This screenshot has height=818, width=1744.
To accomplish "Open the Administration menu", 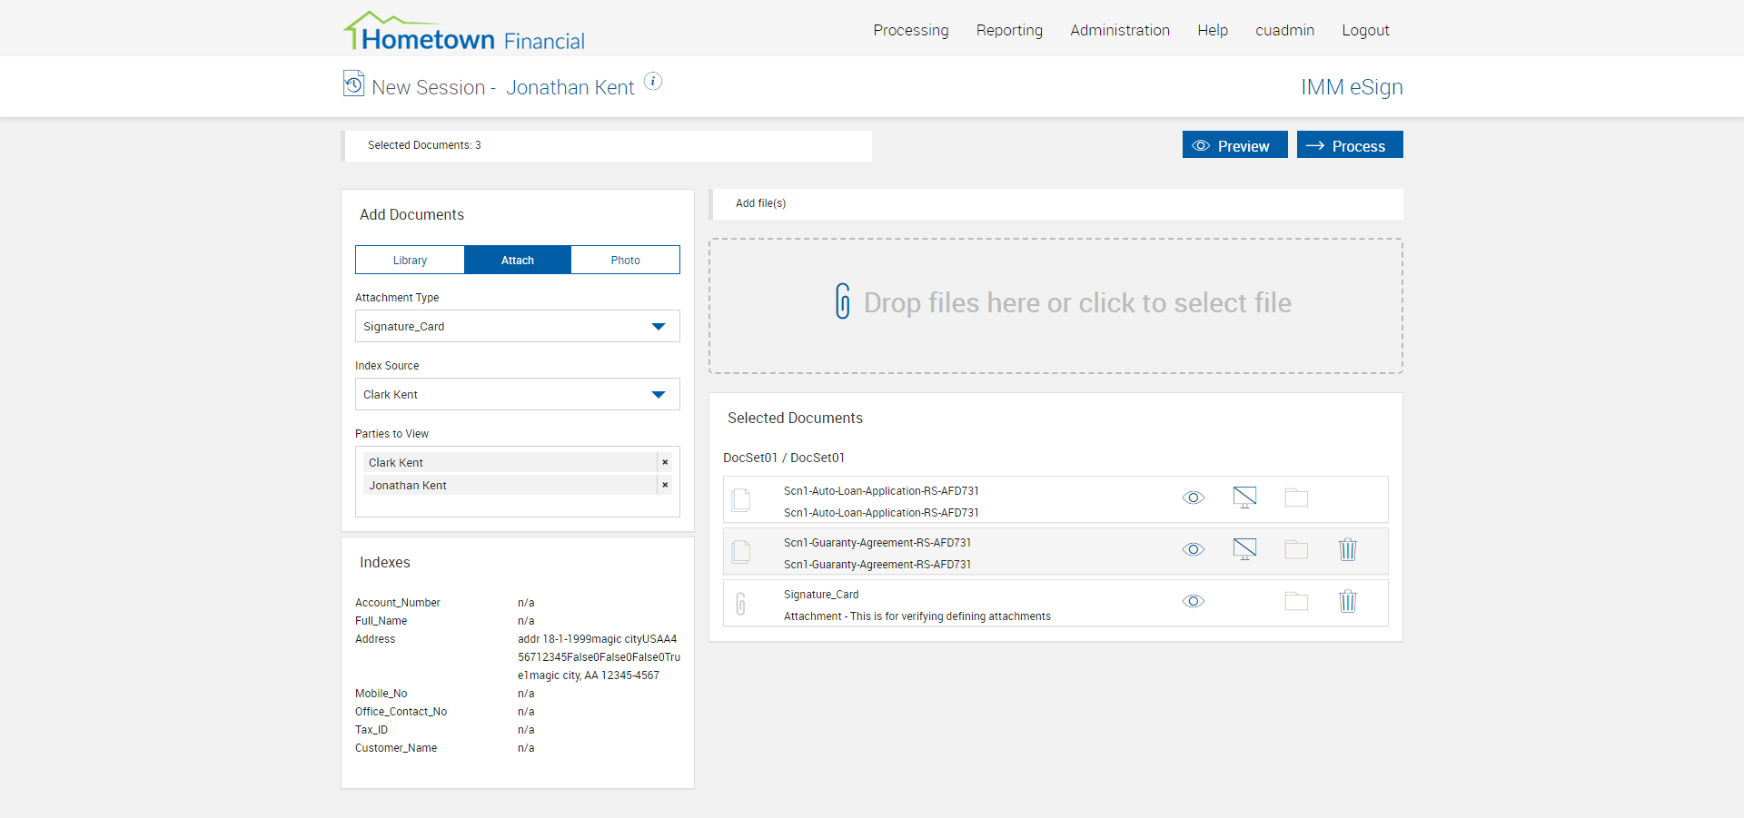I will (x=1119, y=30).
